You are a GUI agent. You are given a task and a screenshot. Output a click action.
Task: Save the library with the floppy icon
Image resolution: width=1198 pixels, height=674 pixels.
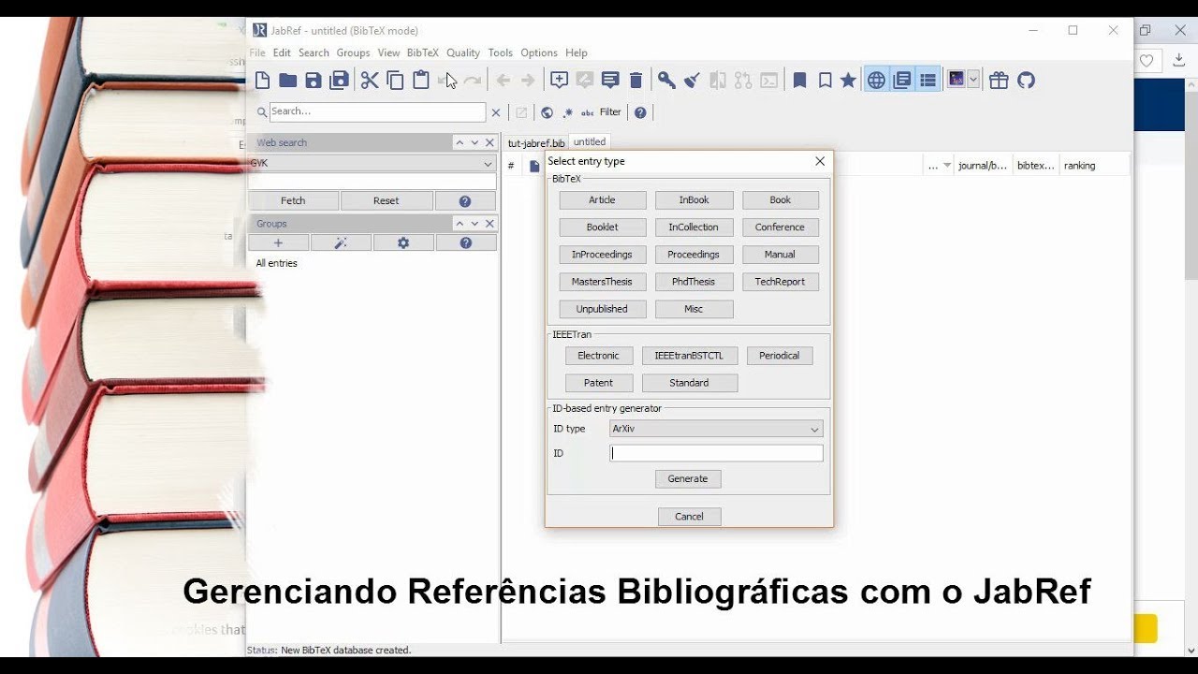(x=314, y=81)
